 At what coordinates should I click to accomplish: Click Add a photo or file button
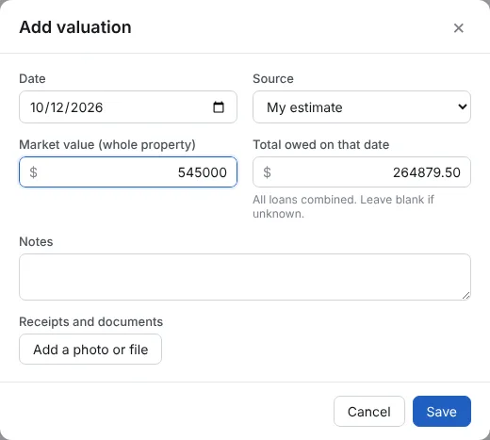90,350
